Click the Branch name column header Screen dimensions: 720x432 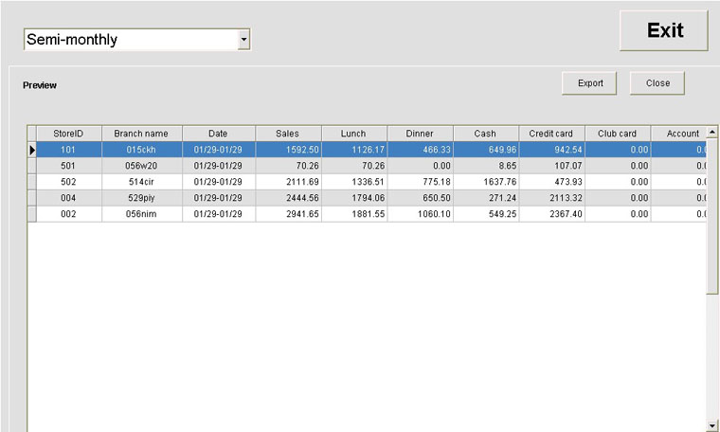(142, 134)
